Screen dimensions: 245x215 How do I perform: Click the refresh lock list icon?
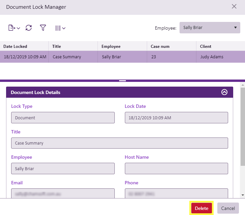coord(29,28)
